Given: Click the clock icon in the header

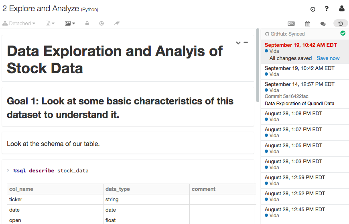Looking at the screenshot, I should coord(313,9).
